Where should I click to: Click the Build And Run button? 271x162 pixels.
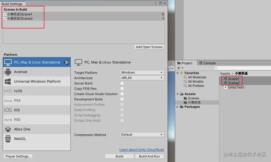(149, 156)
